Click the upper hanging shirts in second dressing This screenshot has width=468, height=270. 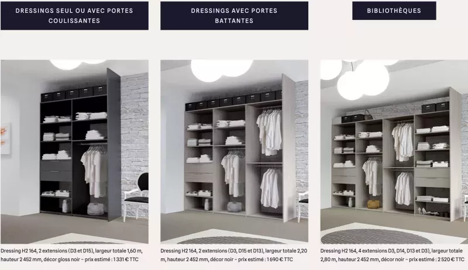pos(269,131)
